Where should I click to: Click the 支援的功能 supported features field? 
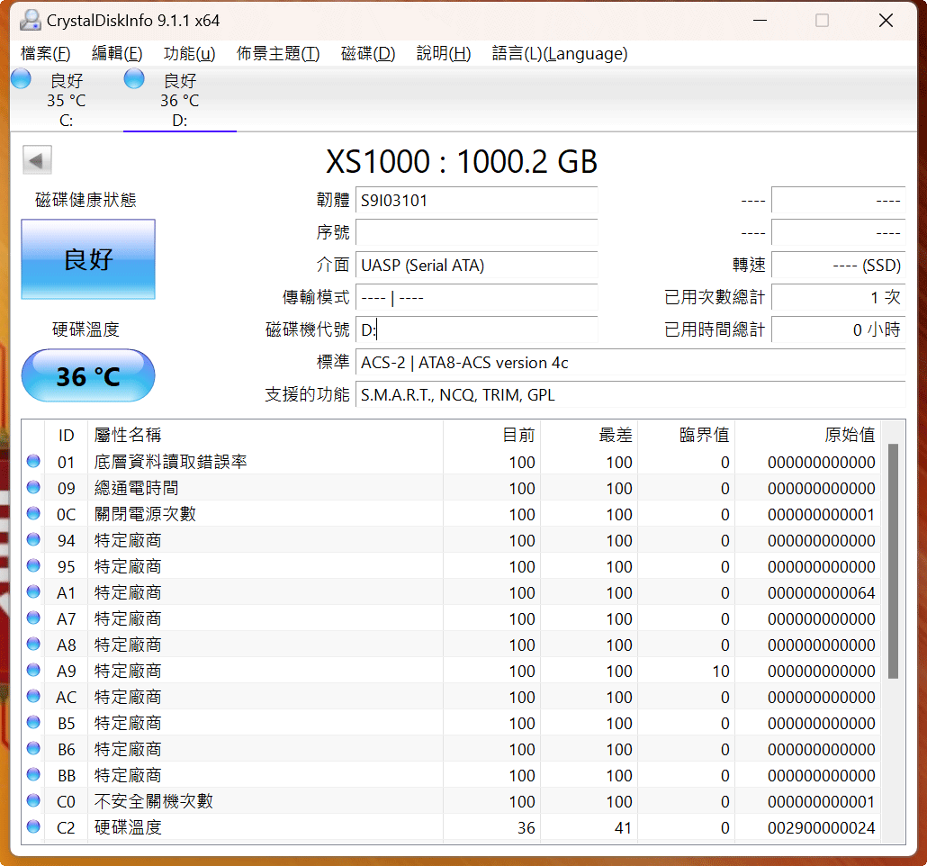[x=630, y=394]
